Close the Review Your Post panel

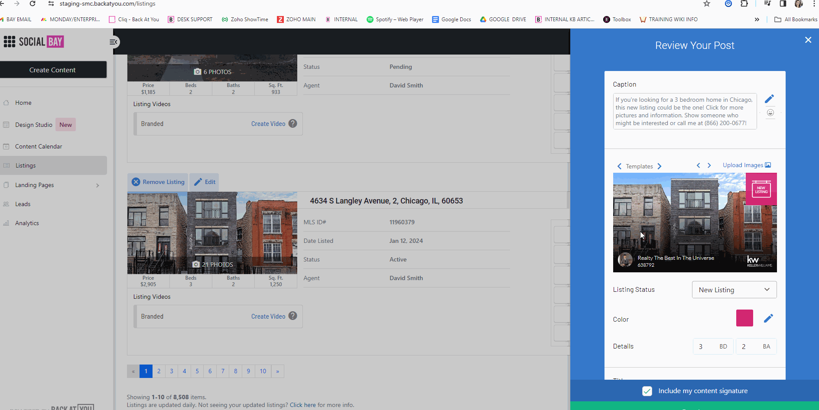[808, 40]
